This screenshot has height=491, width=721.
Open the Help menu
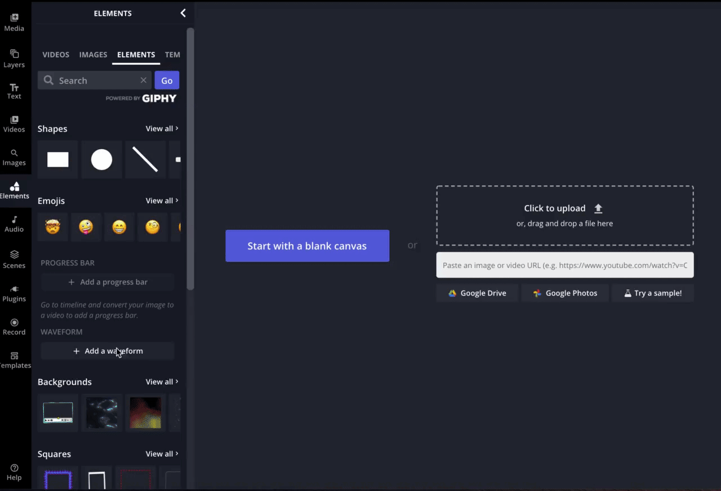(14, 472)
